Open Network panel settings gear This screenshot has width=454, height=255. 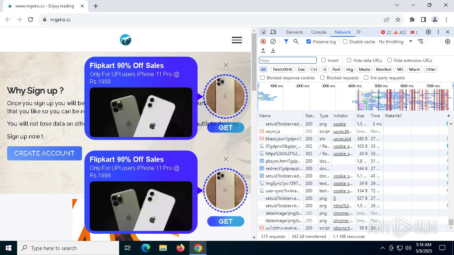click(x=448, y=41)
